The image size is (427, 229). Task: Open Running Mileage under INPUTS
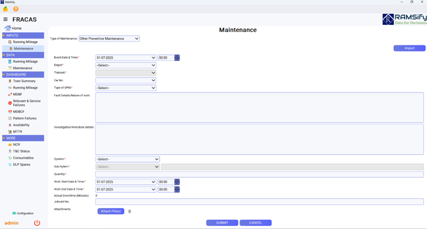pyautogui.click(x=23, y=42)
